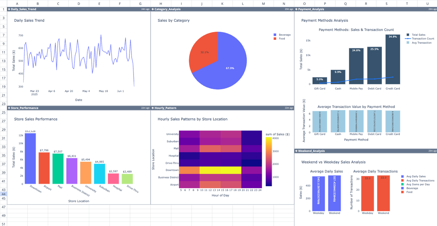
Task: Click the code icon in Category_Analysis header
Action: coord(153,10)
